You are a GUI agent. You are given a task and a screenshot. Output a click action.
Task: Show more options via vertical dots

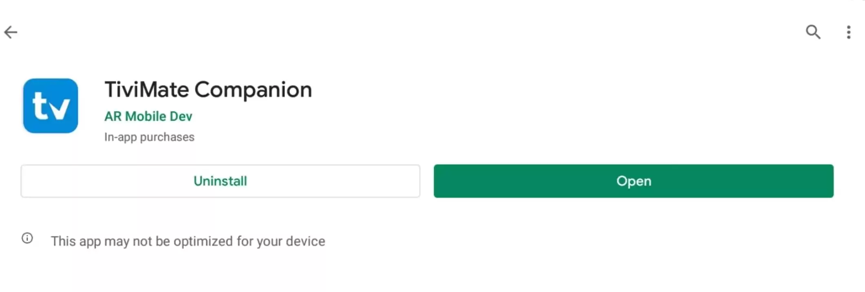point(849,32)
